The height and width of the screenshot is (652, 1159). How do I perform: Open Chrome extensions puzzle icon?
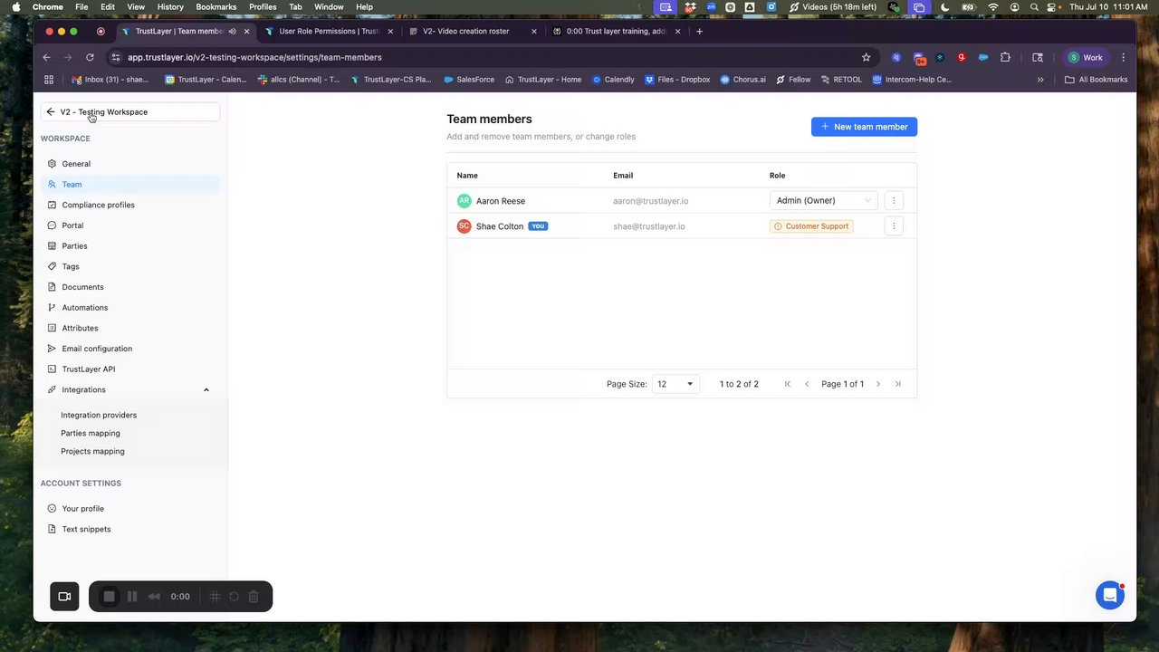point(1005,57)
